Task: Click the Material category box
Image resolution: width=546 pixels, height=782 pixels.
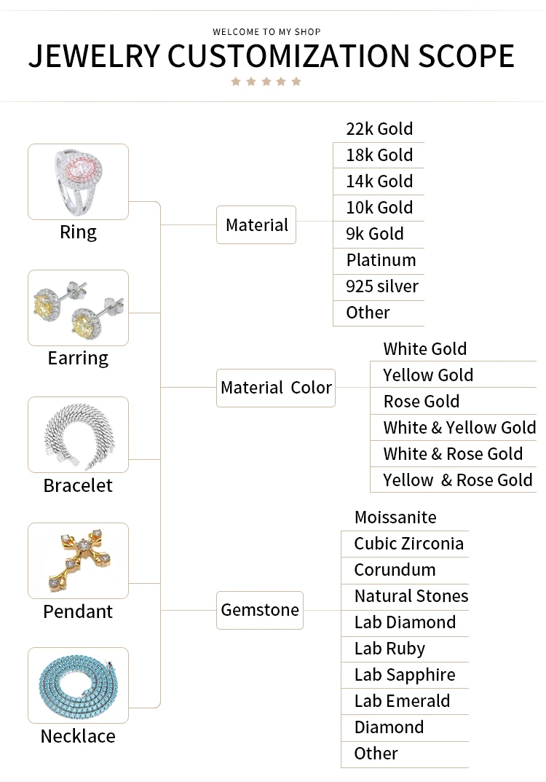Action: point(256,225)
